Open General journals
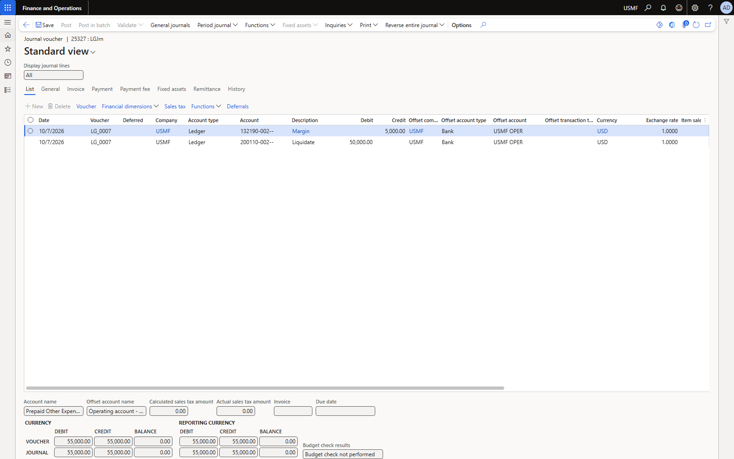The width and height of the screenshot is (734, 459). click(170, 25)
